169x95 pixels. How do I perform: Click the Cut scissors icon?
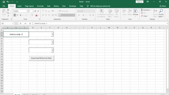[x=8, y=10]
